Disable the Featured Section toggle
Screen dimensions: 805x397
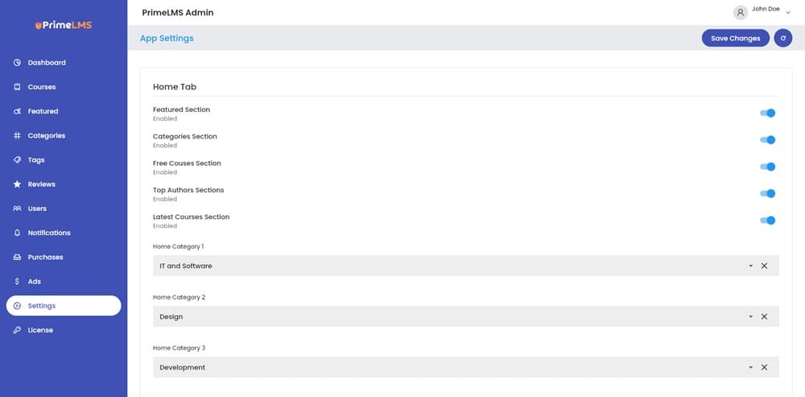pos(768,114)
